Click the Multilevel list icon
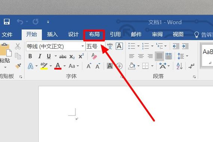Screen dimensions: 213x142 coord(159,46)
